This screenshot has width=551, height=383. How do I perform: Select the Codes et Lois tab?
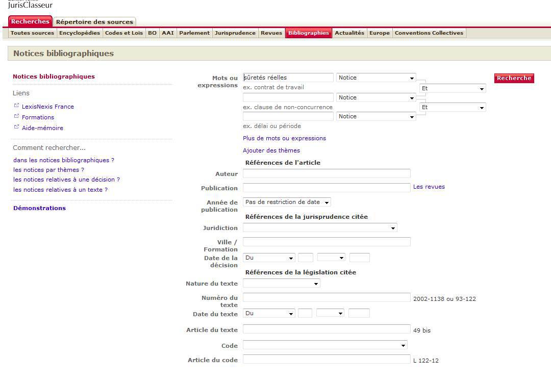(124, 33)
